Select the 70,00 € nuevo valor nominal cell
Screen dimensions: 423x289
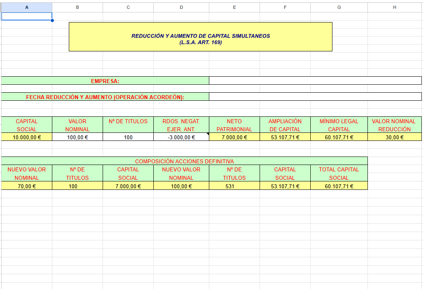(x=27, y=186)
